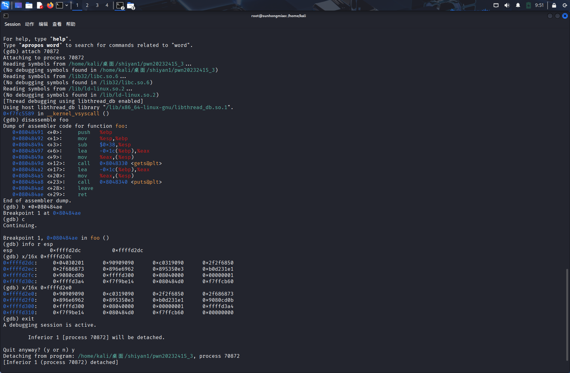Open the 帮助 menu

click(x=71, y=24)
